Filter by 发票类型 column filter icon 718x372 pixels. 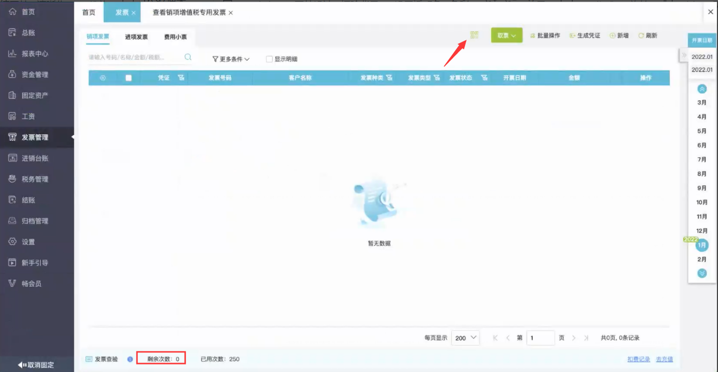pos(437,78)
